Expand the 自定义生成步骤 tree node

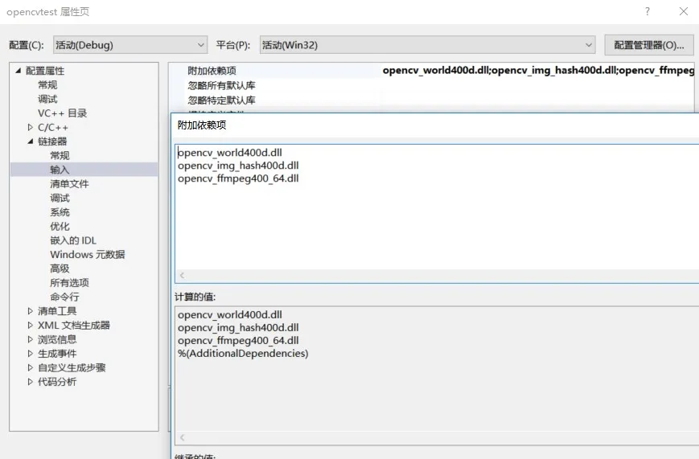pyautogui.click(x=31, y=367)
